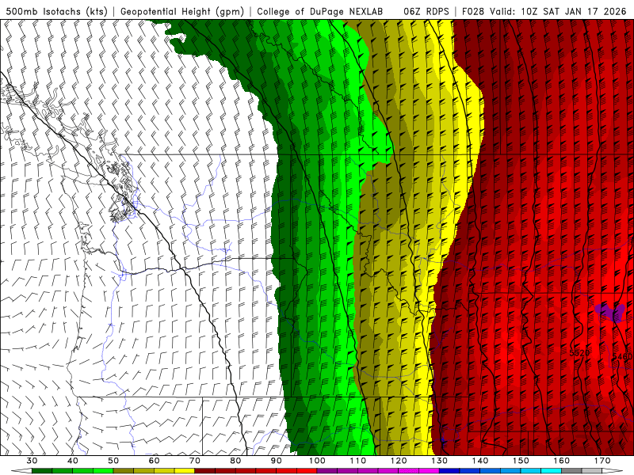This screenshot has height=475, width=634.
Task: Click the legend value 140
Action: (x=480, y=461)
